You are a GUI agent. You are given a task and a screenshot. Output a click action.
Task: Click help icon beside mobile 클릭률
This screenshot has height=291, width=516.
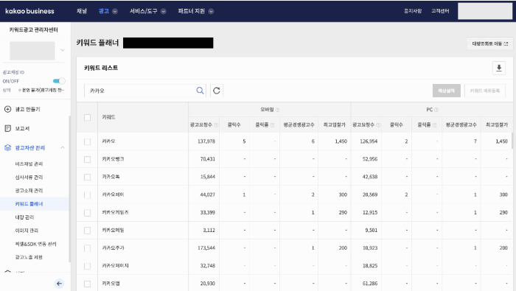[272, 125]
